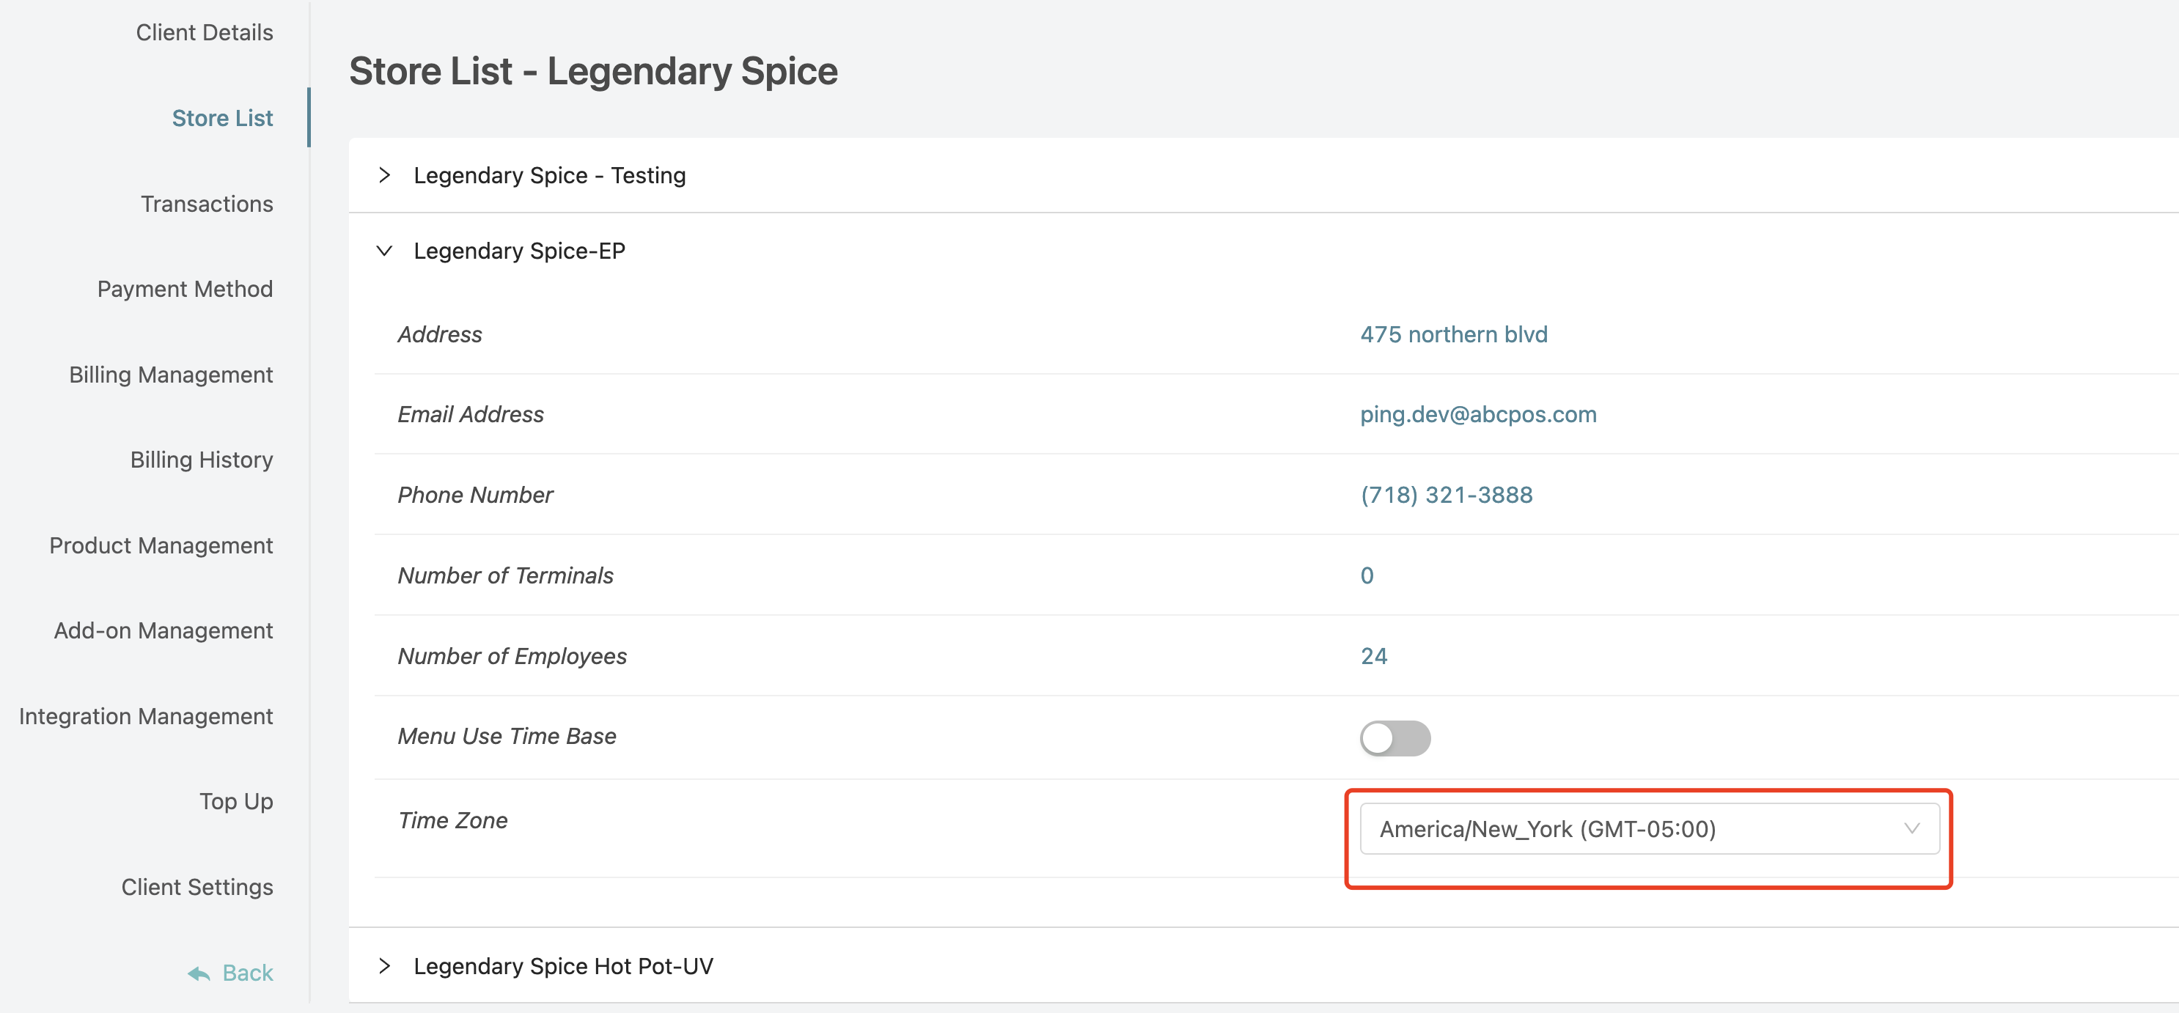
Task: Open Add-on Management section
Action: click(x=163, y=631)
